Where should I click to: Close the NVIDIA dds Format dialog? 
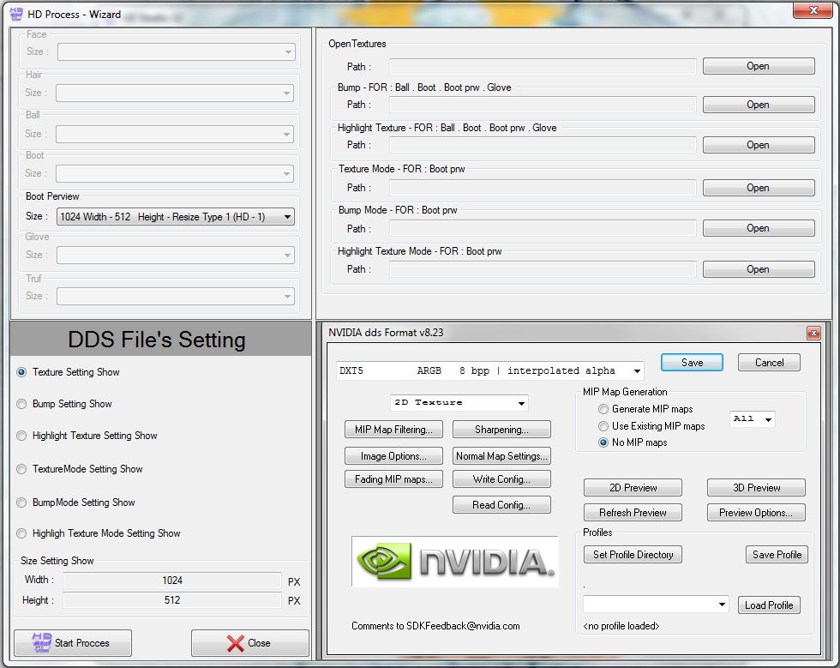[813, 333]
